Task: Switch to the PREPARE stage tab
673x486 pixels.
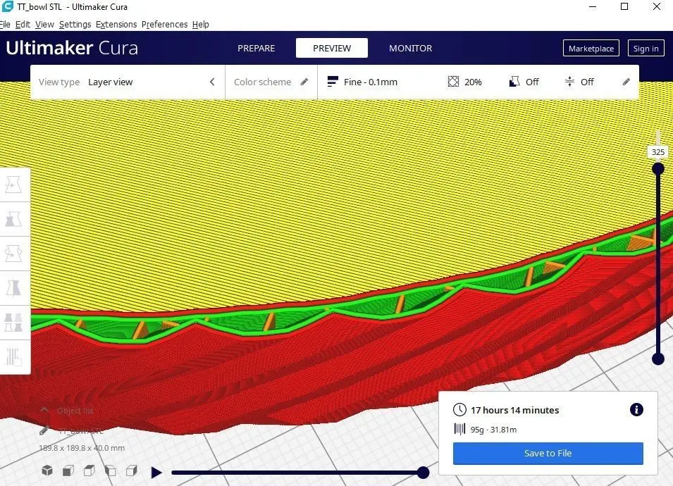Action: click(x=257, y=48)
